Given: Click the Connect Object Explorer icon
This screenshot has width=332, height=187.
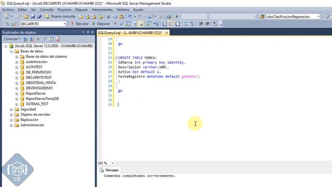Looking at the screenshot, I should 25,39.
